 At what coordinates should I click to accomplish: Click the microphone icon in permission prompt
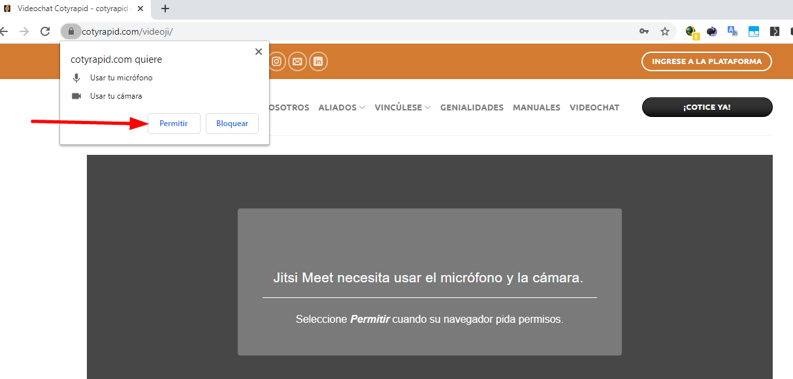(x=76, y=78)
